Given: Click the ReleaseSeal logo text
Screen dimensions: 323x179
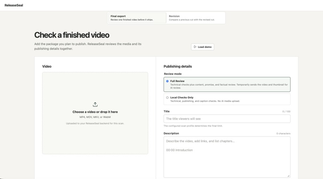Looking at the screenshot, I should [x=14, y=5].
